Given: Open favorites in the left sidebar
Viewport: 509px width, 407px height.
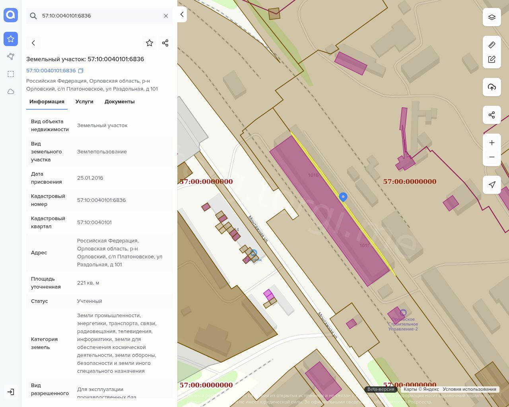Looking at the screenshot, I should point(11,39).
